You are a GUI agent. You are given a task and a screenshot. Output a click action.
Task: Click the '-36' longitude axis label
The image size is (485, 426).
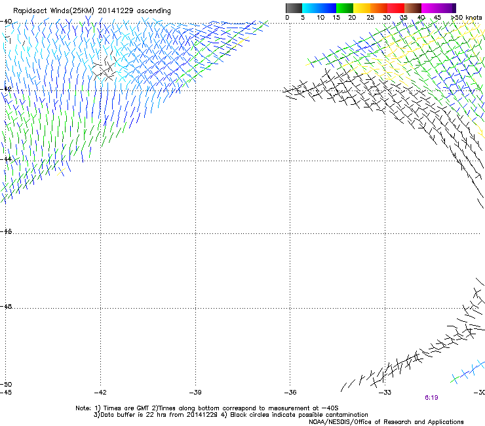290,393
